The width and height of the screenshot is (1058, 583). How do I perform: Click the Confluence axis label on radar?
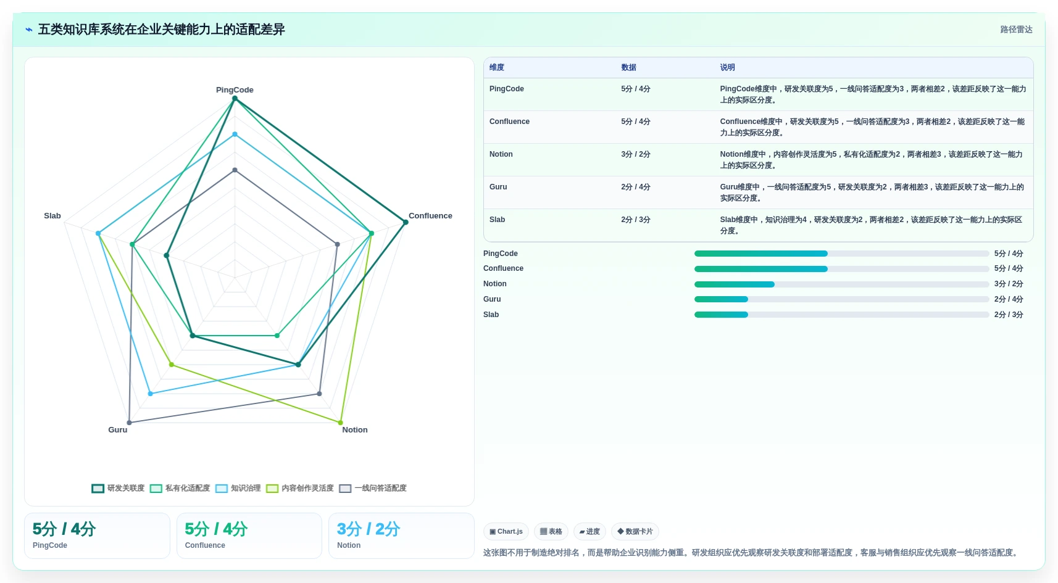pos(430,216)
